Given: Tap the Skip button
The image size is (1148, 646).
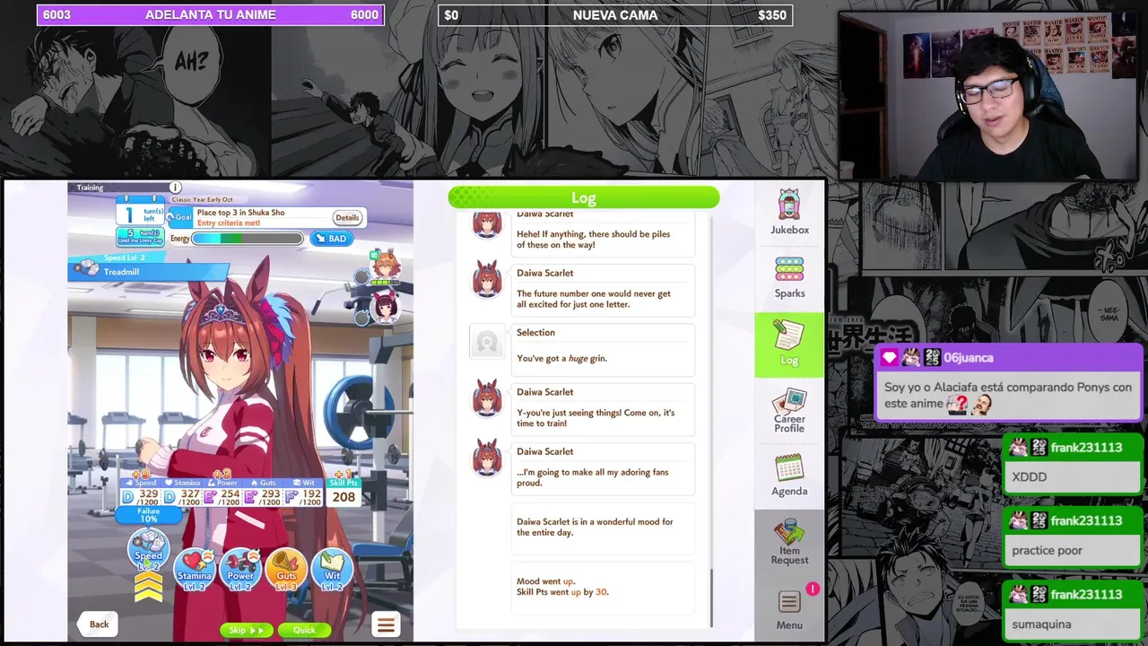Looking at the screenshot, I should [x=246, y=630].
